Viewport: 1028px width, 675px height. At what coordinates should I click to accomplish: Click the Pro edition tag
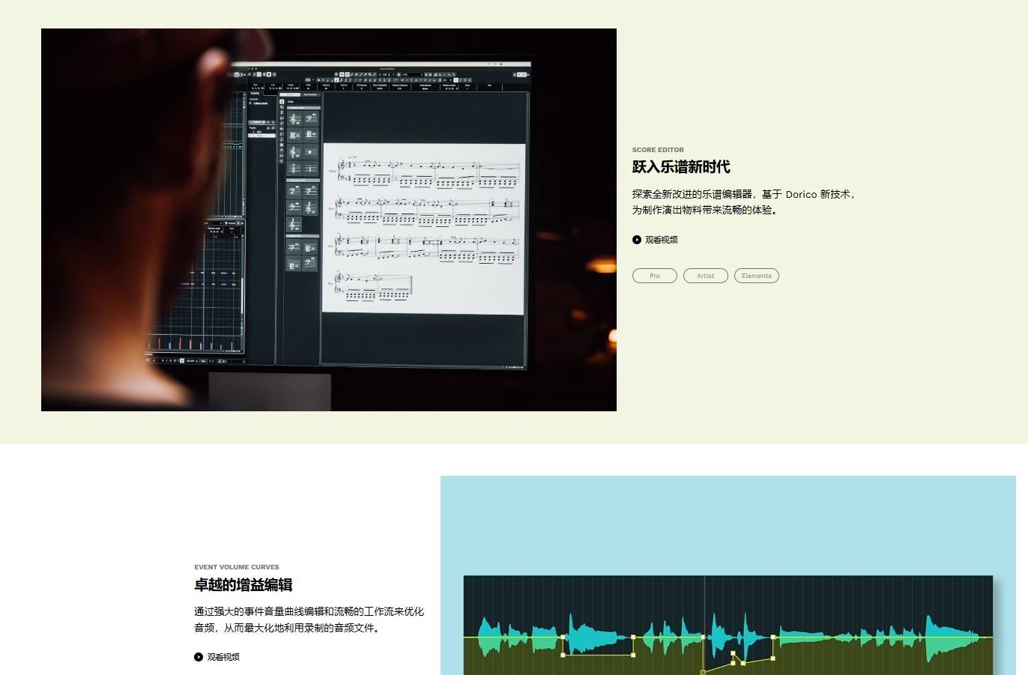coord(654,276)
